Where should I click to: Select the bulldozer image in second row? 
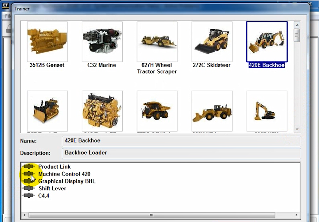point(47,111)
